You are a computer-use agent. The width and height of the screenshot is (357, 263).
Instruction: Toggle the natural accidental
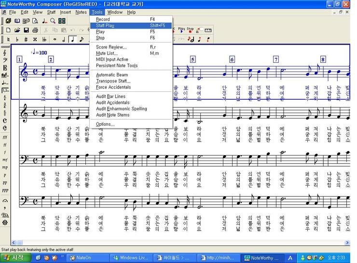(x=8, y=39)
